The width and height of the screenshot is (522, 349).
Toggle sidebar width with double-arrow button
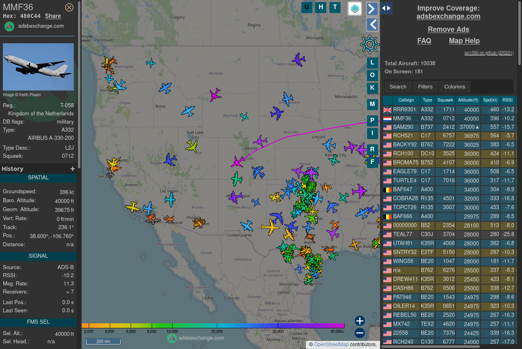pyautogui.click(x=386, y=8)
